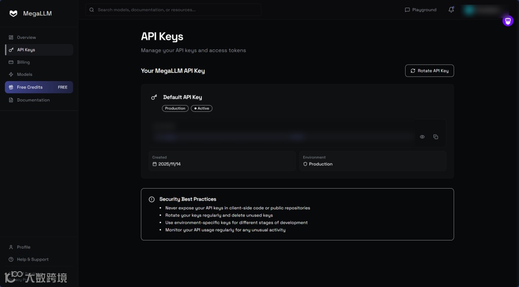519x287 pixels.
Task: Click the Security Best Practices heading
Action: tap(188, 199)
